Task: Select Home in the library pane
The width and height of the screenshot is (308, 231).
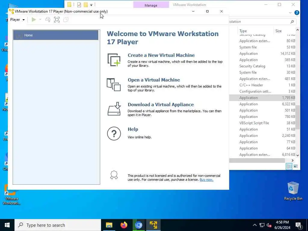Action: click(x=56, y=35)
